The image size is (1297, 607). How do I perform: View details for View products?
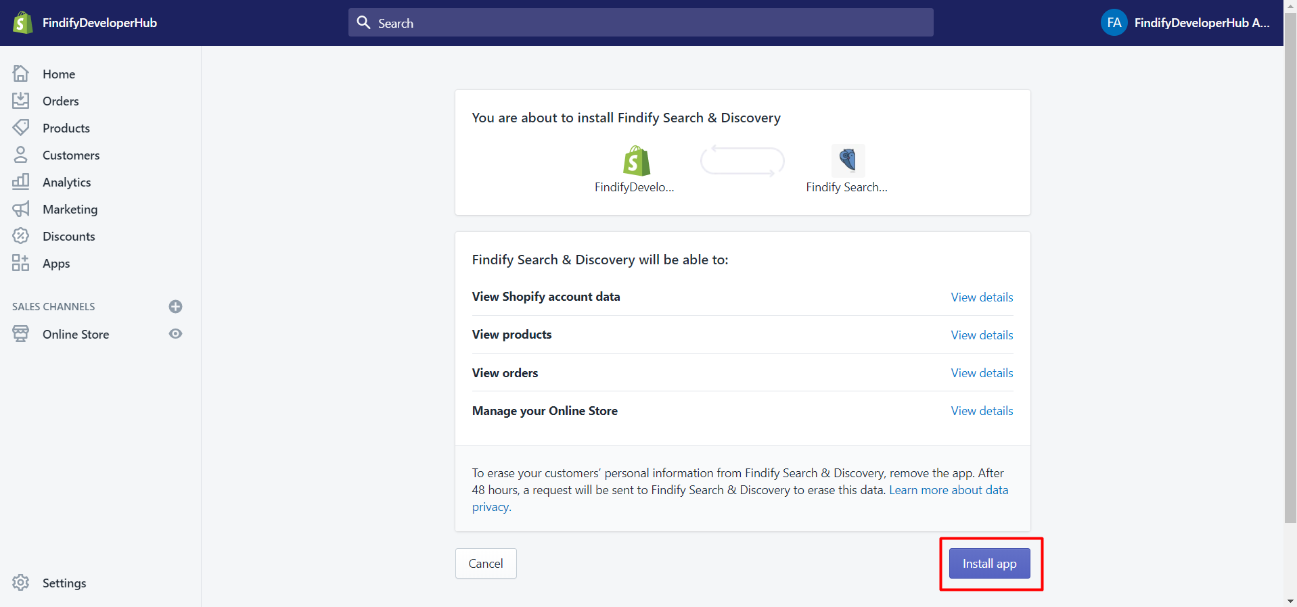(982, 335)
